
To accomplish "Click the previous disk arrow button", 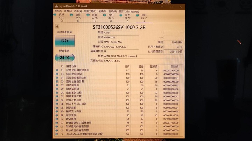I will coord(57,26).
